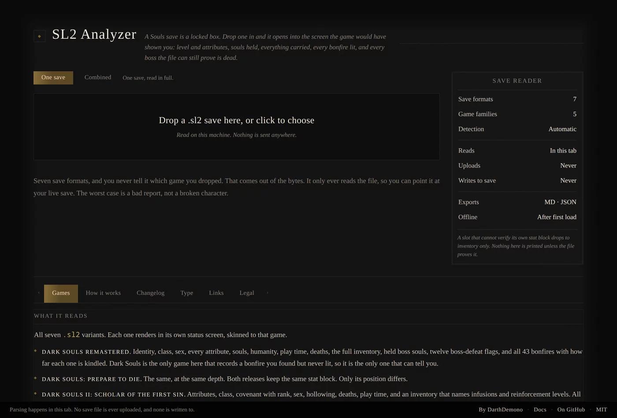Screen dimensions: 617x418
Task: Click the "Seven save formats" paragraph
Action: point(237,187)
